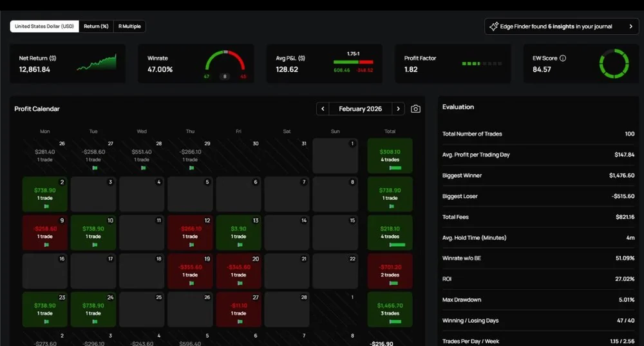Image resolution: width=644 pixels, height=346 pixels.
Task: Click the Edge Finder arrow chevron
Action: (631, 26)
